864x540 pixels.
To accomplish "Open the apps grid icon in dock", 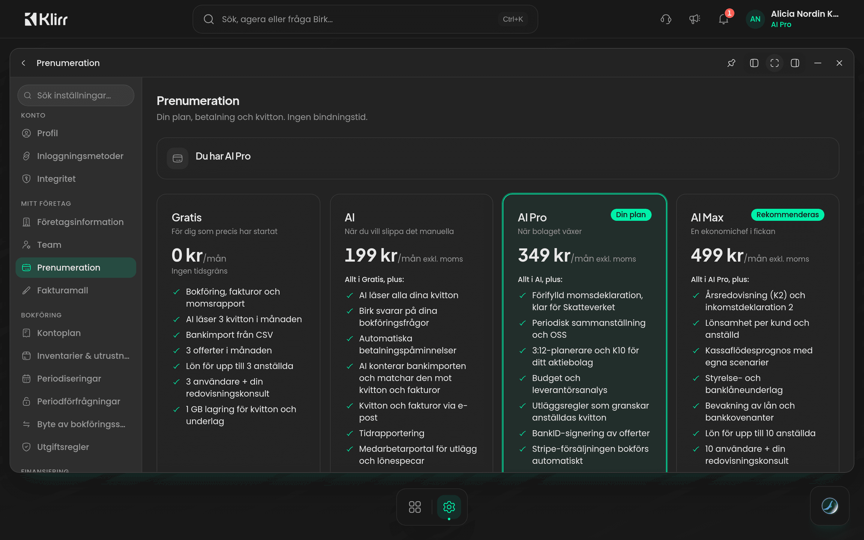I will pyautogui.click(x=415, y=507).
